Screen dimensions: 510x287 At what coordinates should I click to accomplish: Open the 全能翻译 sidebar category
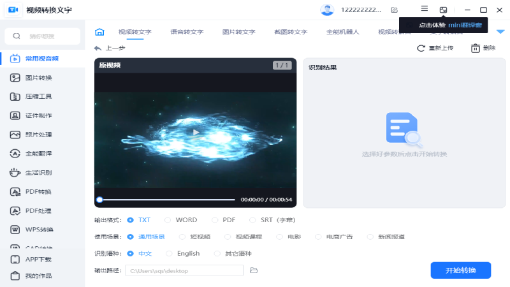point(42,154)
